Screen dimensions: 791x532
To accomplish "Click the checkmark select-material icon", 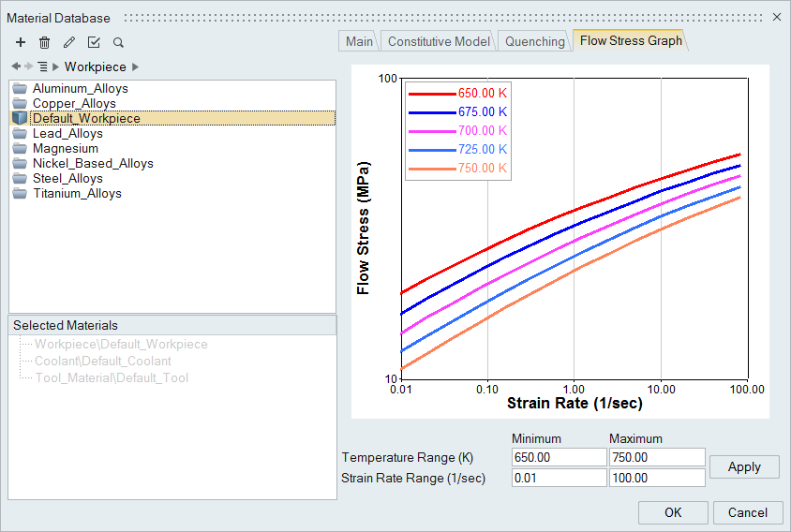I will pyautogui.click(x=94, y=42).
